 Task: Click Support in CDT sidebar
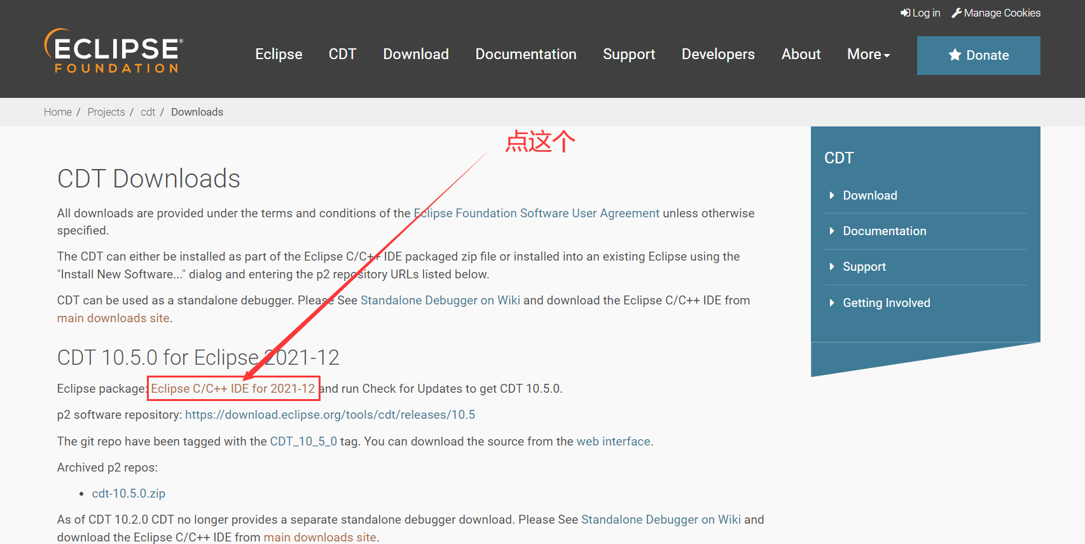(x=864, y=266)
